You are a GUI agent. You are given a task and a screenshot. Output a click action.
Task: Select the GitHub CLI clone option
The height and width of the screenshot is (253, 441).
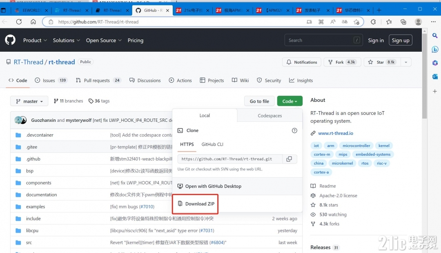[x=212, y=144]
